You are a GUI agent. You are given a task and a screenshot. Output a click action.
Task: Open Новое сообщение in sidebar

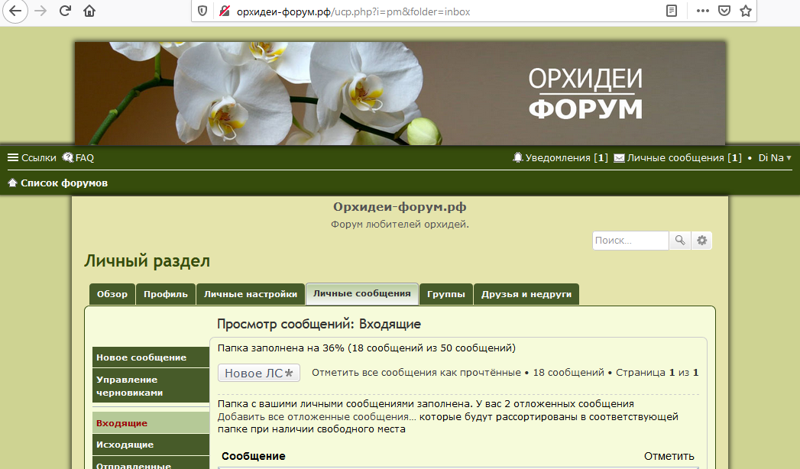point(151,357)
